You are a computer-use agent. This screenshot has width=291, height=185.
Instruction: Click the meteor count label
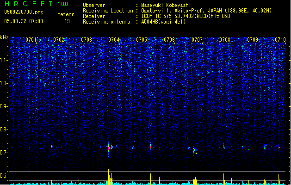click(66, 14)
